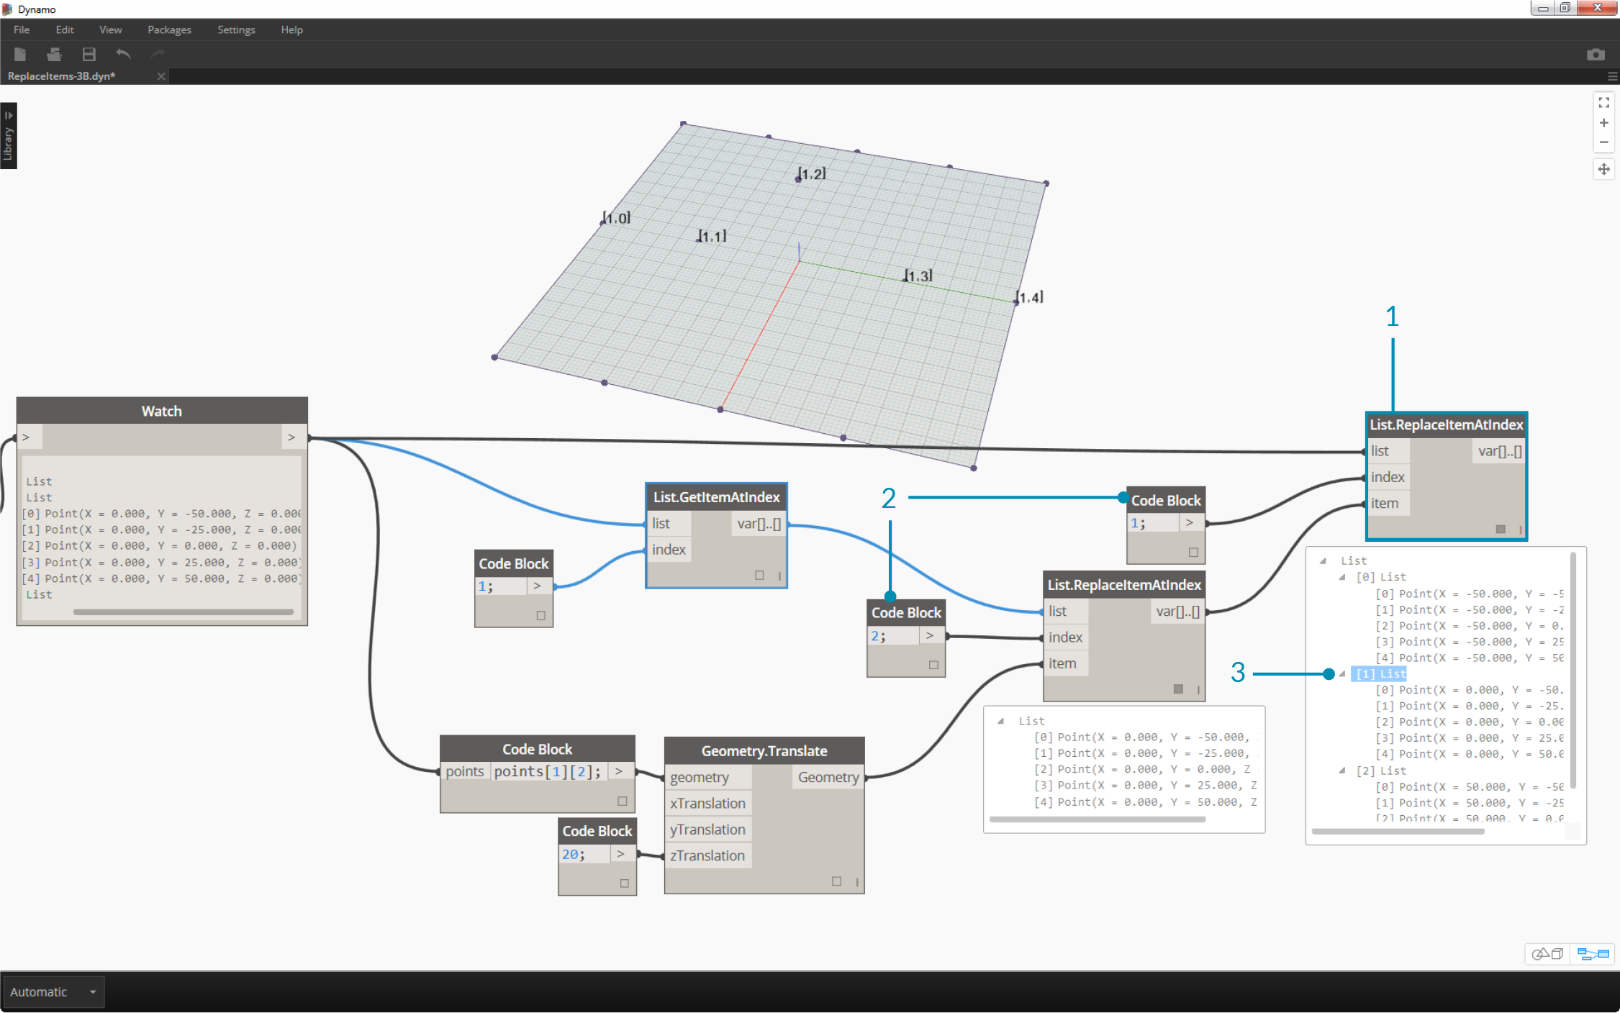Image resolution: width=1620 pixels, height=1013 pixels.
Task: Click the [1.4] point label in 3D view
Action: (1030, 297)
